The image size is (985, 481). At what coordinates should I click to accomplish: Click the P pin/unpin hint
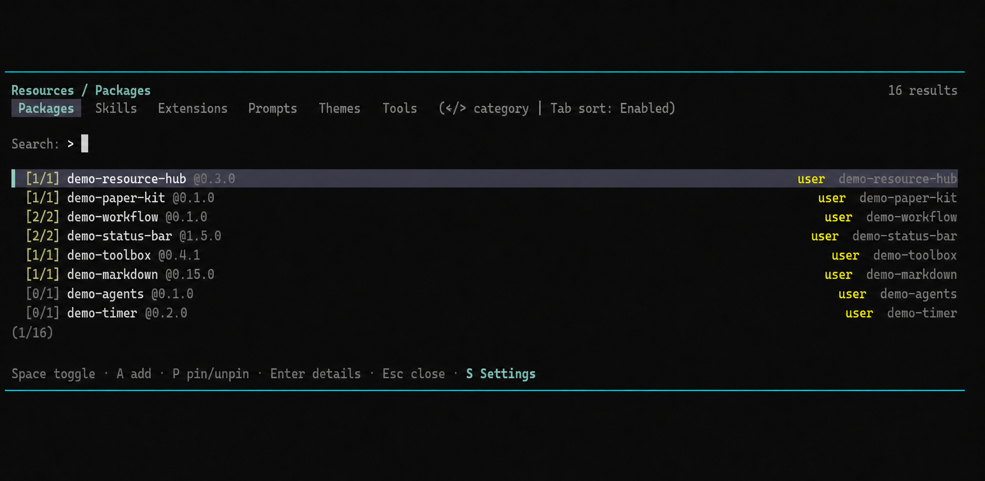pos(210,374)
